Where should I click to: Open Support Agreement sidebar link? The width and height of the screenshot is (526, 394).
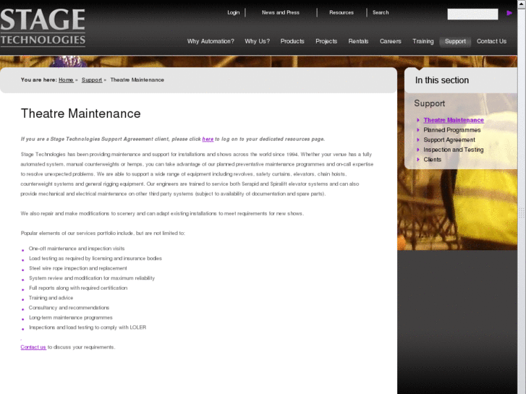tap(449, 140)
